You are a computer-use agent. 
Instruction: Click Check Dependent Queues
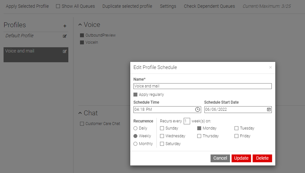pos(209,6)
